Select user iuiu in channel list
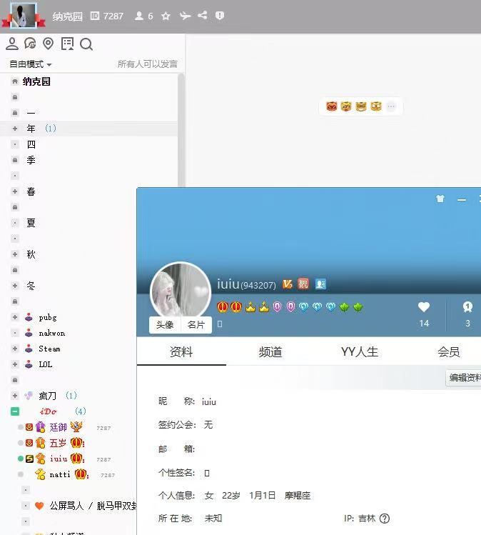 click(59, 459)
